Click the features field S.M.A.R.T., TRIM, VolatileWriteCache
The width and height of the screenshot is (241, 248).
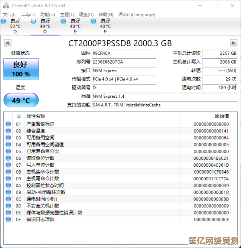click(x=165, y=105)
